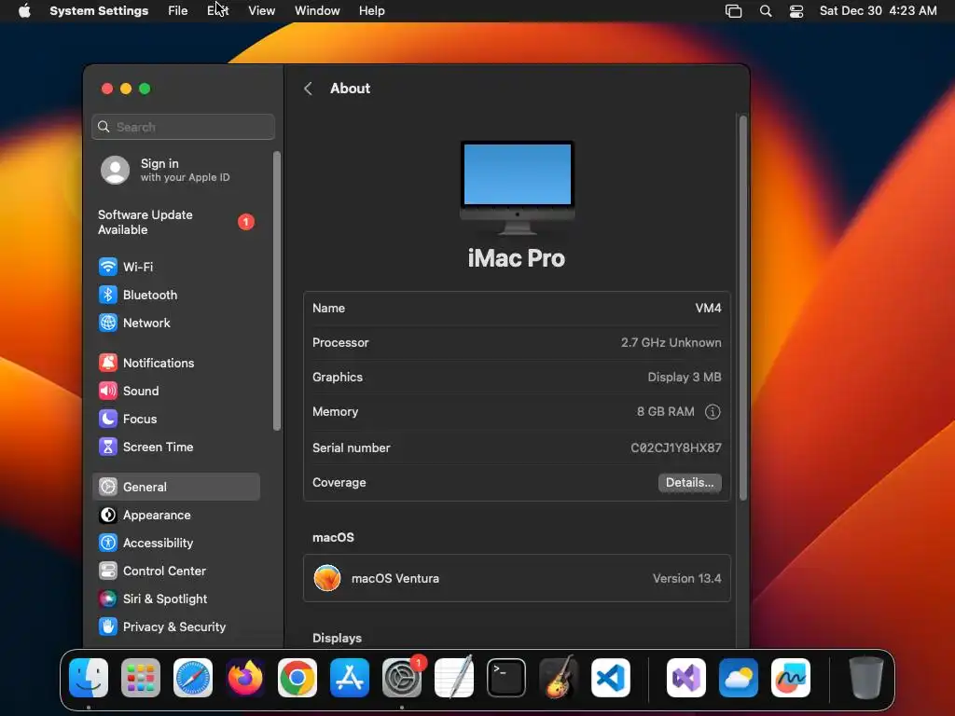Open Control Center in menu bar
Viewport: 955px width, 716px height.
[796, 11]
